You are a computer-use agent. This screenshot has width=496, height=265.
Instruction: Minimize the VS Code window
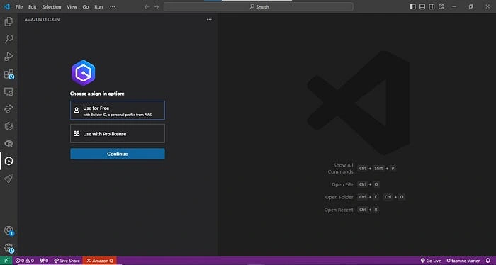[454, 6]
